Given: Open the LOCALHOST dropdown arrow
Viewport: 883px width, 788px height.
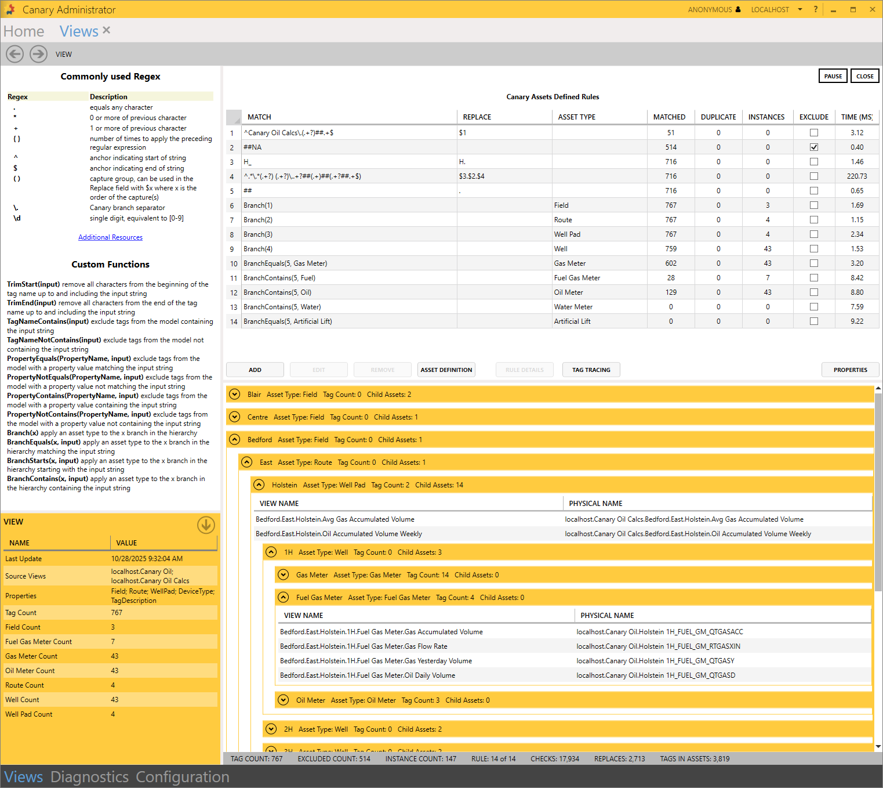Looking at the screenshot, I should pos(800,9).
